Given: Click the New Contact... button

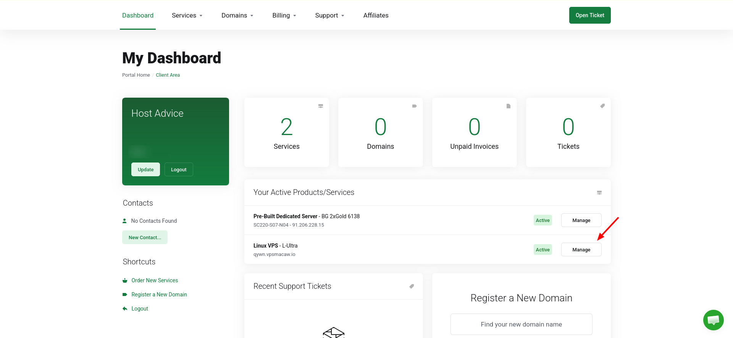Looking at the screenshot, I should coord(145,237).
